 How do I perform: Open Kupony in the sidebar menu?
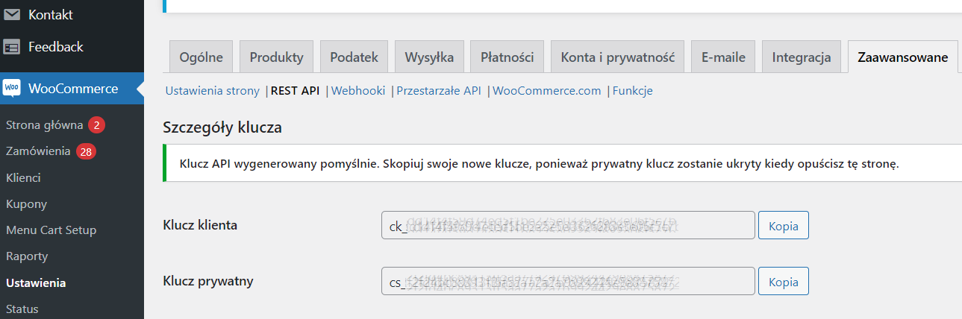27,204
